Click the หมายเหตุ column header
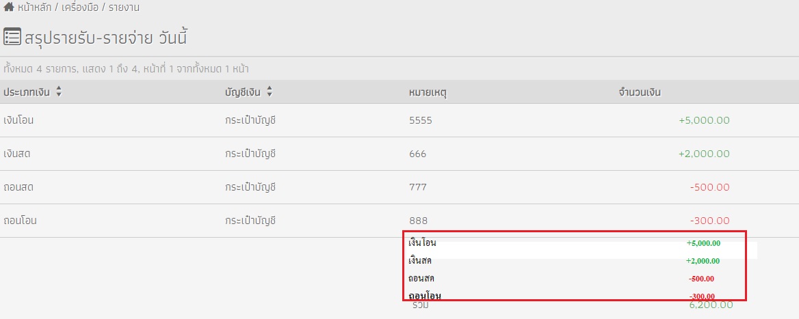 [x=428, y=93]
